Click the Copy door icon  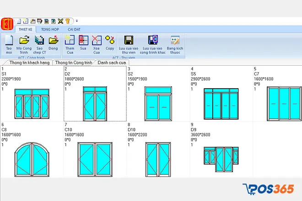tap(110, 40)
